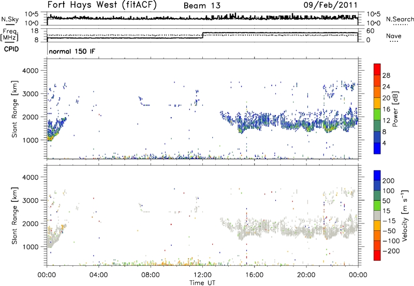Click the '16' power colorbar label
This screenshot has height=286, width=414.
pyautogui.click(x=386, y=109)
